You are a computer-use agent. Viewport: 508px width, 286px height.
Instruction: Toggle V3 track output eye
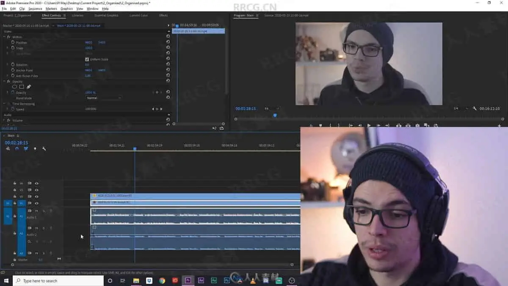tap(36, 190)
